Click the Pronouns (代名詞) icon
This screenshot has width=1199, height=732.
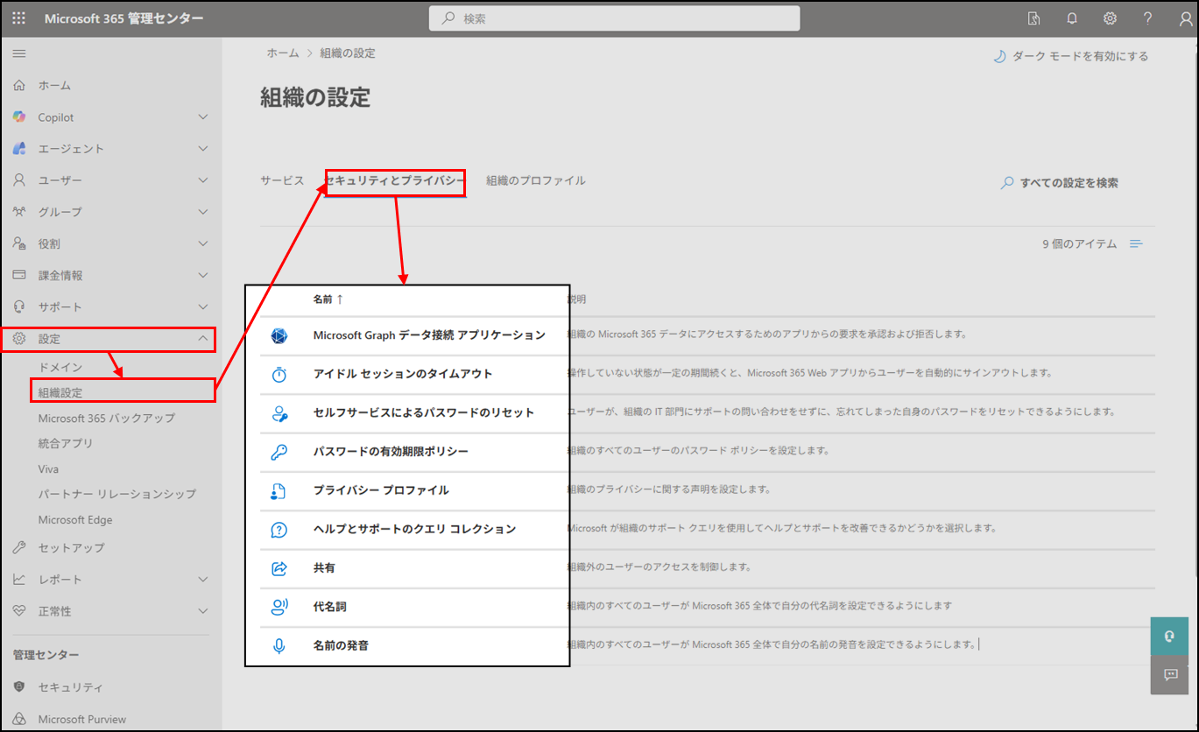(279, 607)
